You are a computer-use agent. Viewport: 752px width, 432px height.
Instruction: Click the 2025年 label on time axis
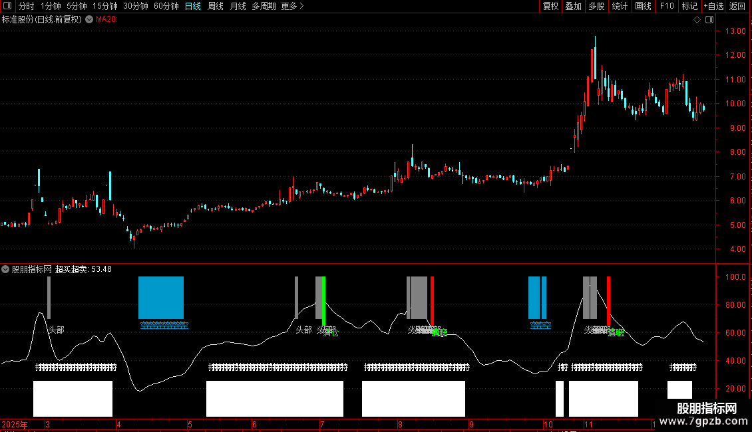(x=15, y=424)
